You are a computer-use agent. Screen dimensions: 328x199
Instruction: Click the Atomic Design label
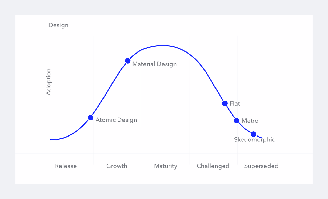(x=116, y=120)
